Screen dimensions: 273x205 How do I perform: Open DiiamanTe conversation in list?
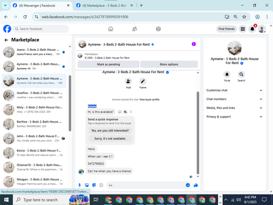coord(34,167)
